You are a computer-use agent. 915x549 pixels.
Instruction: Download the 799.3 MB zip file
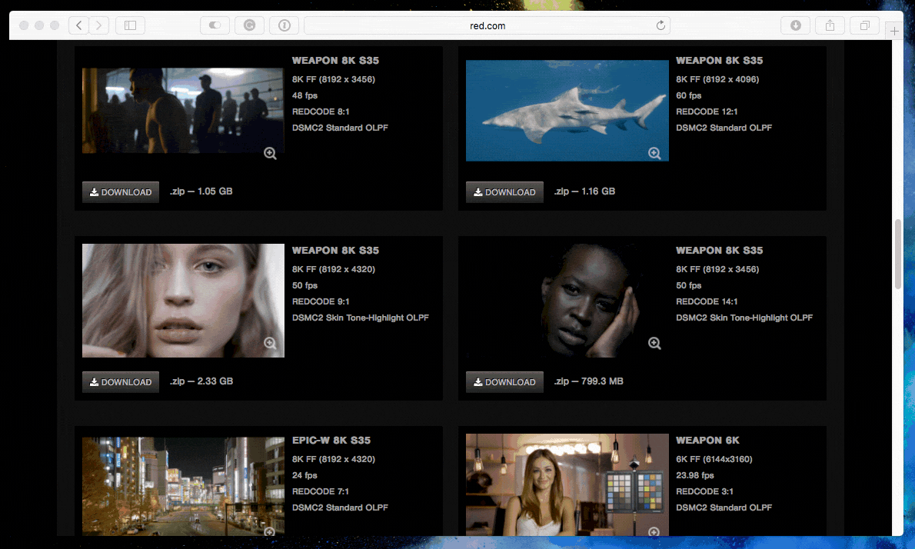504,382
